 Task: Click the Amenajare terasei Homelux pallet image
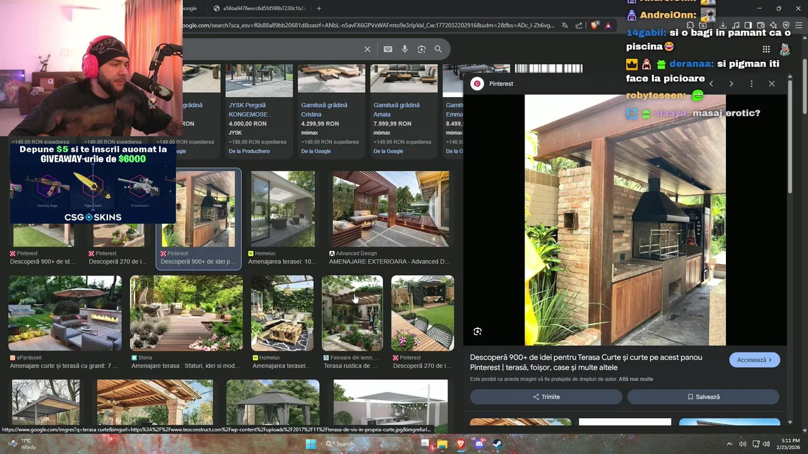282,313
